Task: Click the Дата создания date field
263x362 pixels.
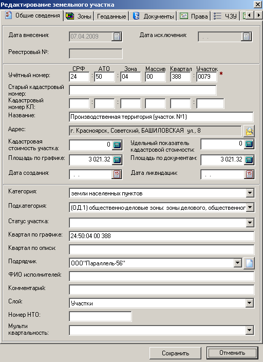Action: [x=91, y=174]
